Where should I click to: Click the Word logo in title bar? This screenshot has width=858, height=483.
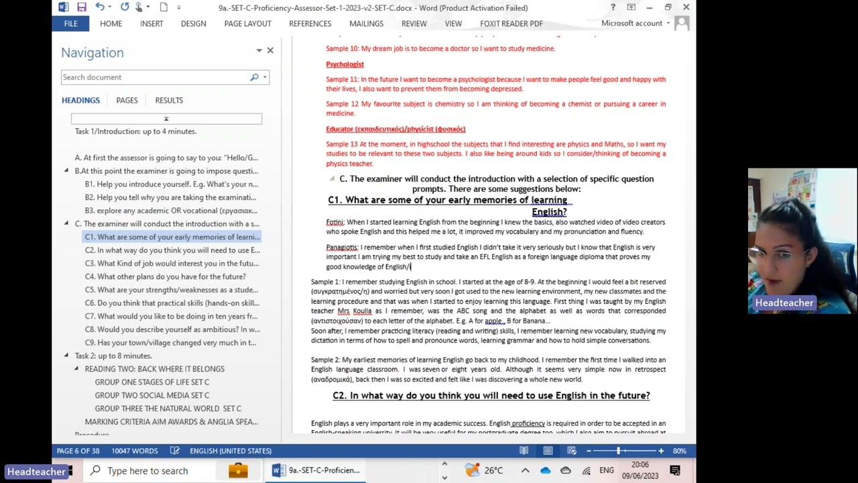[63, 7]
